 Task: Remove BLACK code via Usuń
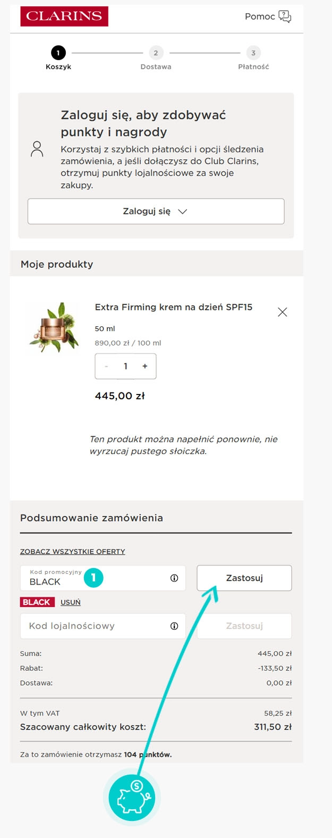(71, 602)
